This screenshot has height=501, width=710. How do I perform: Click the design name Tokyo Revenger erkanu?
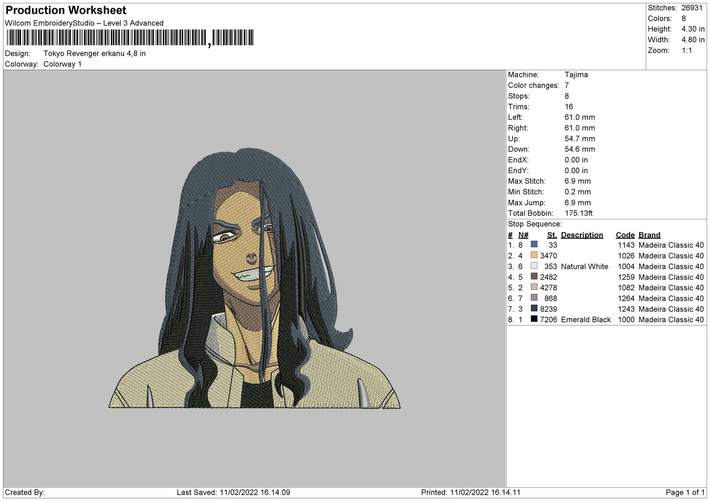(x=84, y=53)
